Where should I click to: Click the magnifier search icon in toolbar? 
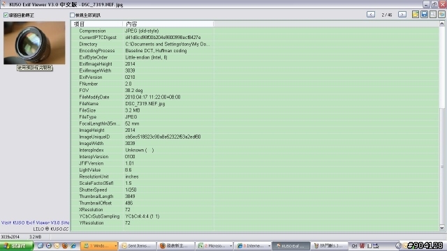433,14
